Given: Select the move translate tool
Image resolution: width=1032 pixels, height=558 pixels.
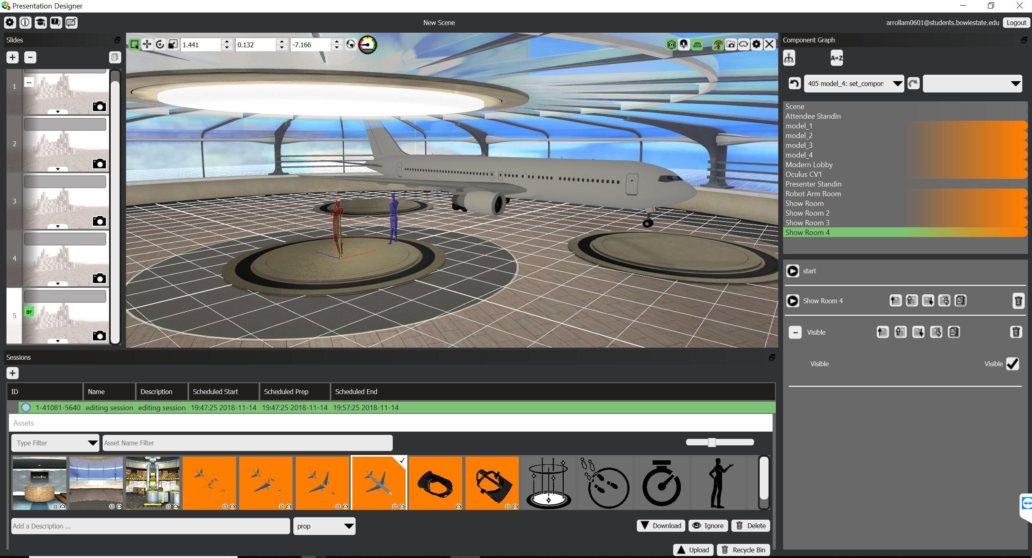Looking at the screenshot, I should pos(147,44).
